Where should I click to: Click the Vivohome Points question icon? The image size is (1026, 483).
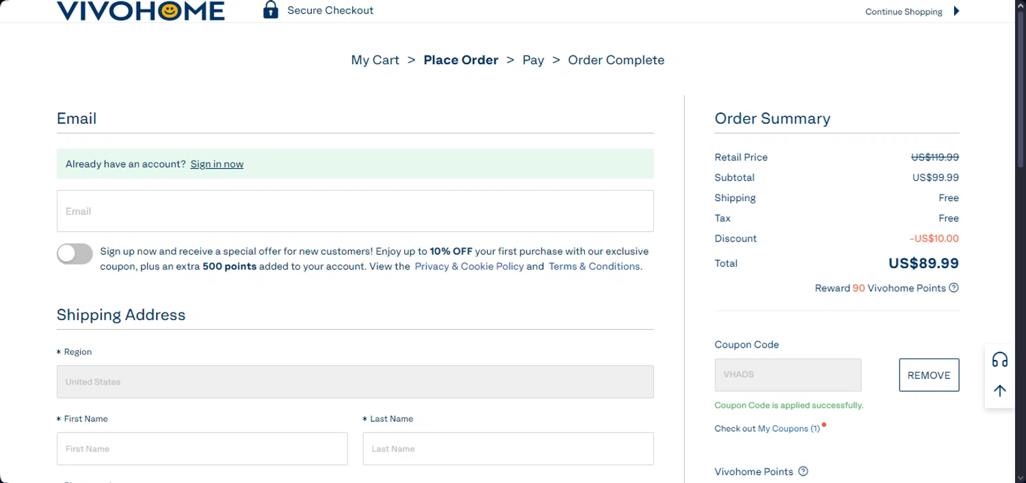click(x=803, y=471)
